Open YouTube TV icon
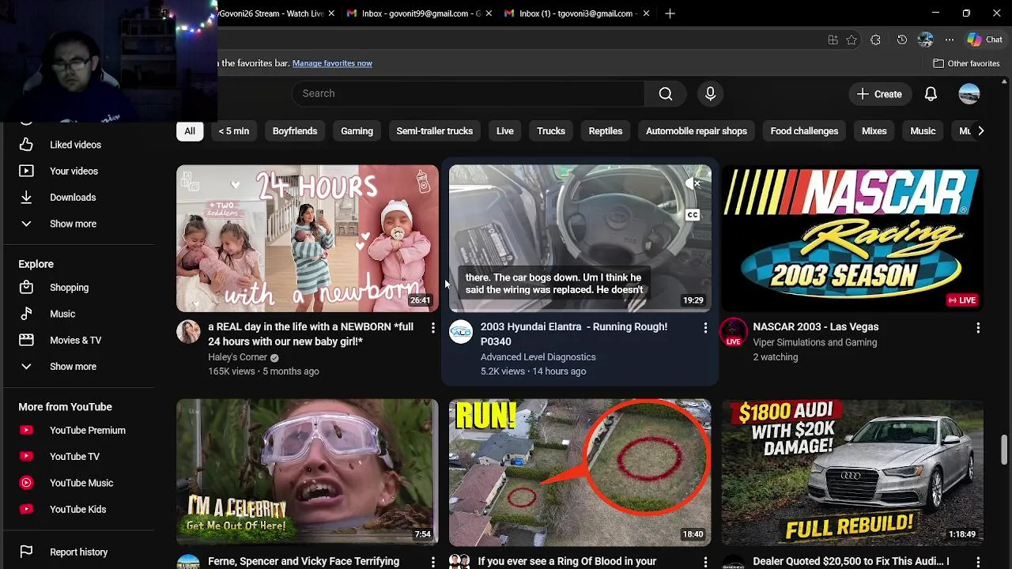 [x=26, y=457]
